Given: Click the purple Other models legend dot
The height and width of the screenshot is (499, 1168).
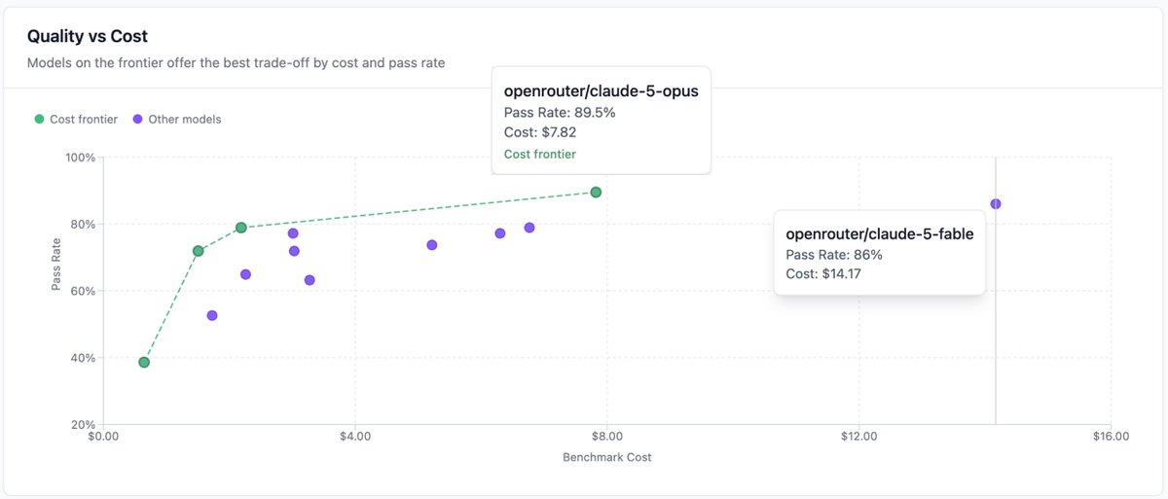Looking at the screenshot, I should point(137,120).
